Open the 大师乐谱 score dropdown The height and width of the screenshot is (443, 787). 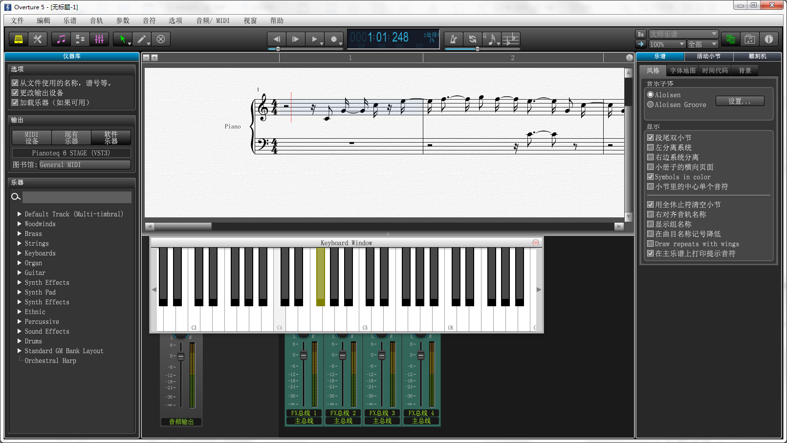[683, 34]
